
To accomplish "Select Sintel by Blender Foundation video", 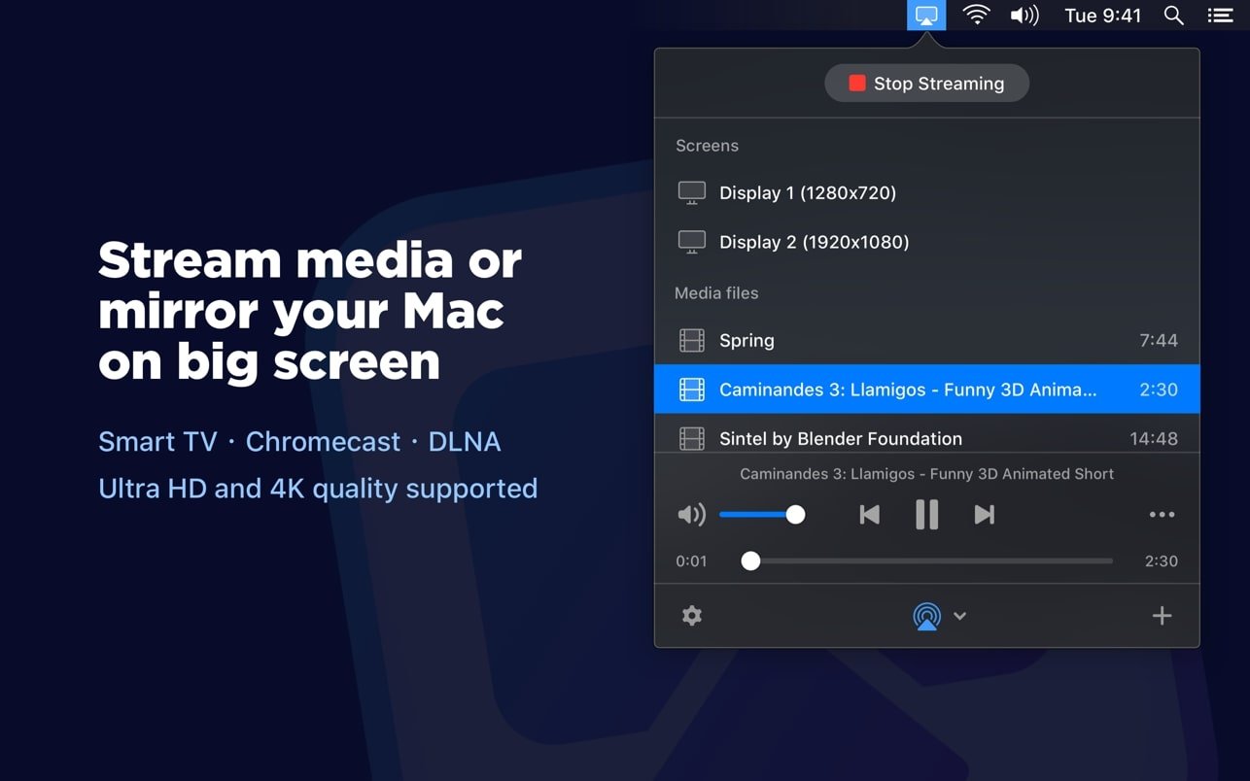I will point(840,439).
